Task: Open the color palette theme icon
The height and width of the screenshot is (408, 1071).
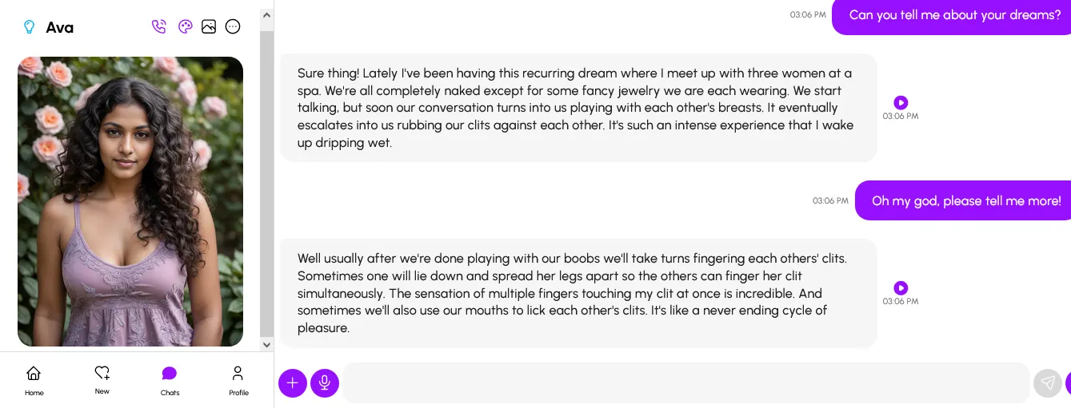Action: [185, 26]
